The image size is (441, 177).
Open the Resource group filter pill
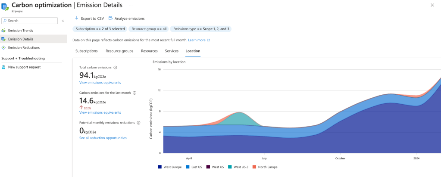tap(149, 29)
